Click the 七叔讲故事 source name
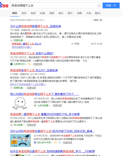The image size is (122, 156). point(43,105)
